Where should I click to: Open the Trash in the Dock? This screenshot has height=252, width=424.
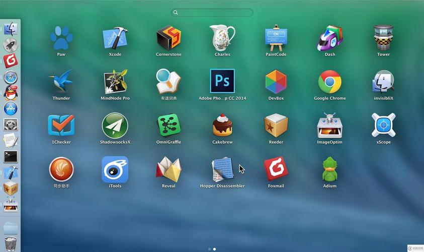pos(11,243)
